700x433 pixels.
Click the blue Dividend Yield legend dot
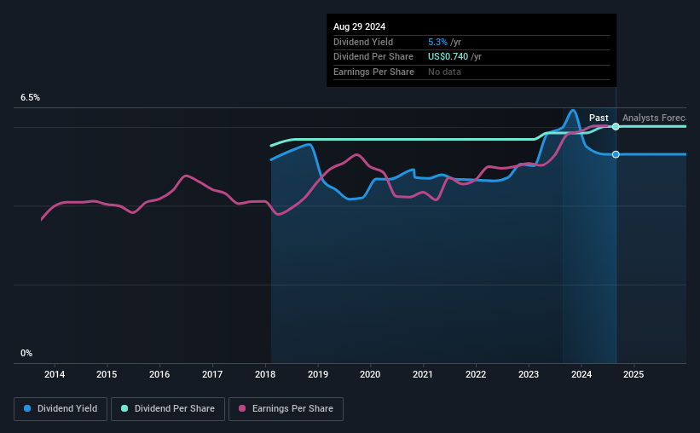[27, 408]
